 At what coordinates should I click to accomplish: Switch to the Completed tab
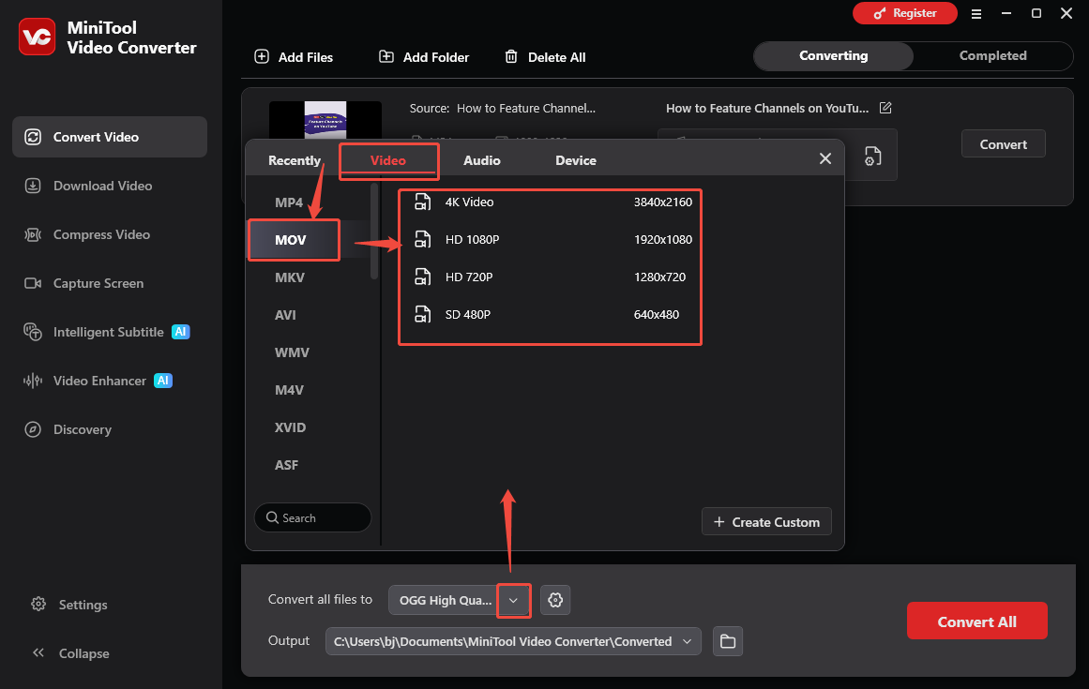[x=992, y=55]
